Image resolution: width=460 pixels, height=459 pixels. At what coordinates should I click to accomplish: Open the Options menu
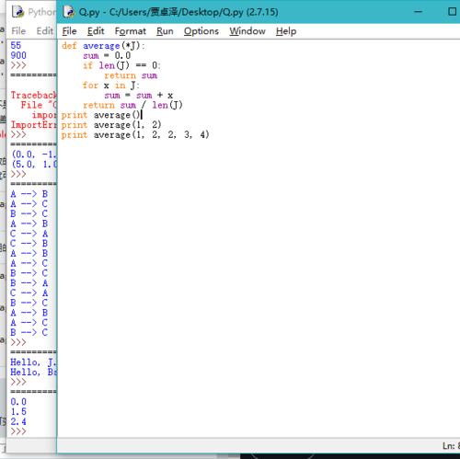point(201,31)
